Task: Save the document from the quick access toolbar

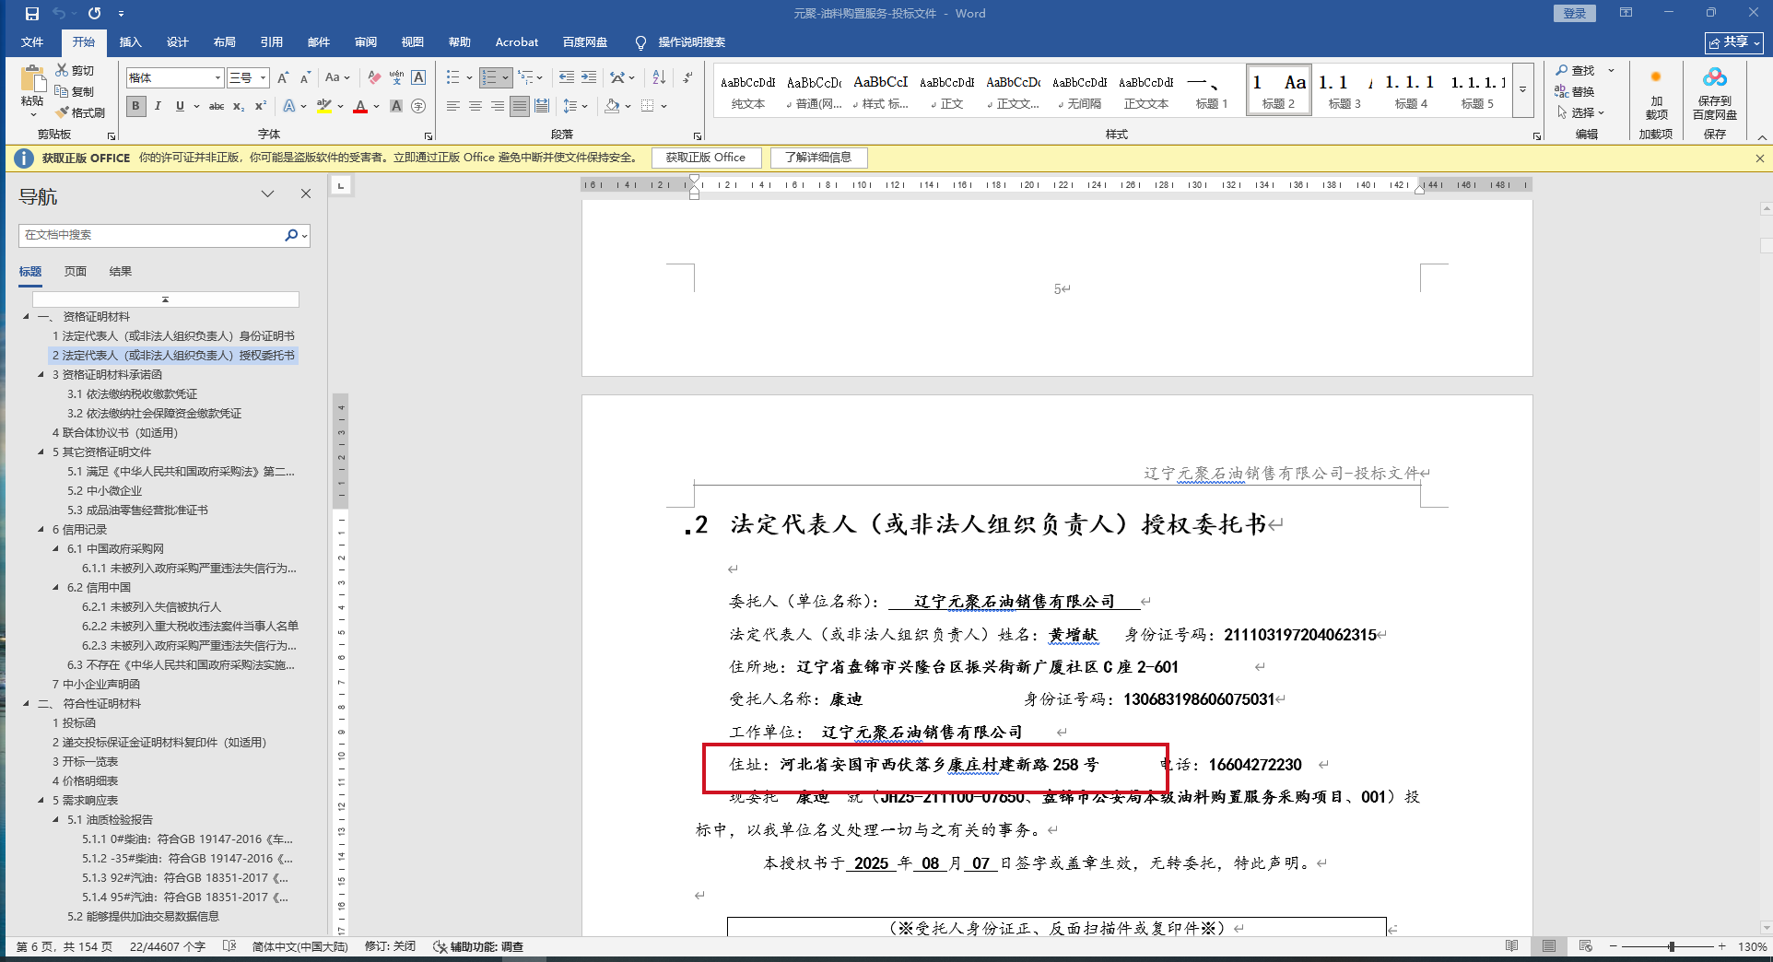Action: 32,14
